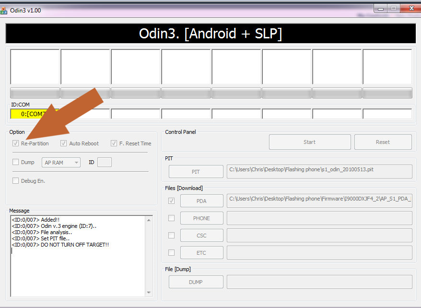Click the Message log scroll up arrow
421x308 pixels.
[149, 220]
